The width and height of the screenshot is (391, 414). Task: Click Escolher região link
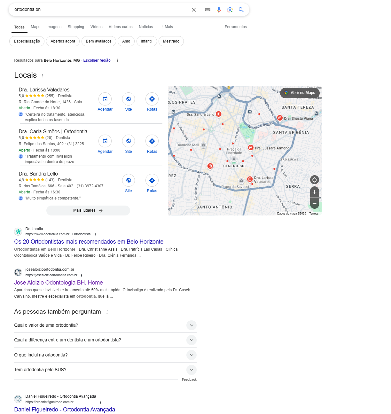point(97,60)
